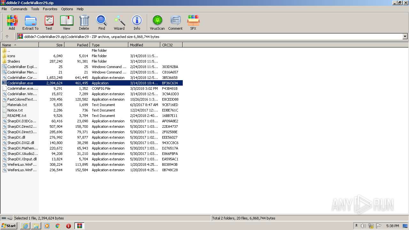Open the Commands menu
The image size is (409, 230).
(x=19, y=9)
